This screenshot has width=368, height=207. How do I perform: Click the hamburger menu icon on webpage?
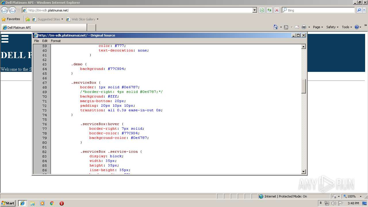(5, 39)
